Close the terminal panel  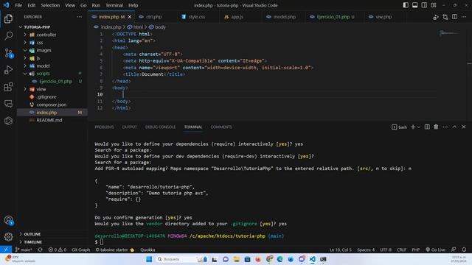click(x=464, y=127)
